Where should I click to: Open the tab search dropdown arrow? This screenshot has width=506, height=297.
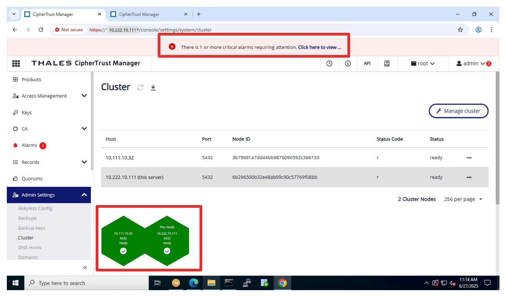pos(14,14)
